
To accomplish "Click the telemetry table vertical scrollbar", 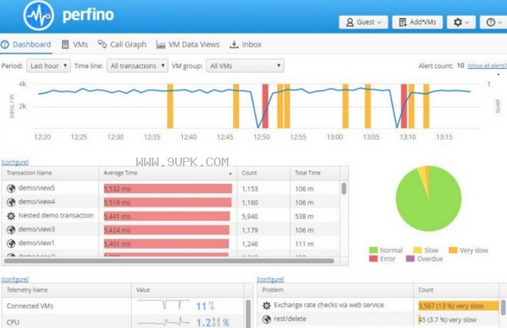I will coord(248,313).
